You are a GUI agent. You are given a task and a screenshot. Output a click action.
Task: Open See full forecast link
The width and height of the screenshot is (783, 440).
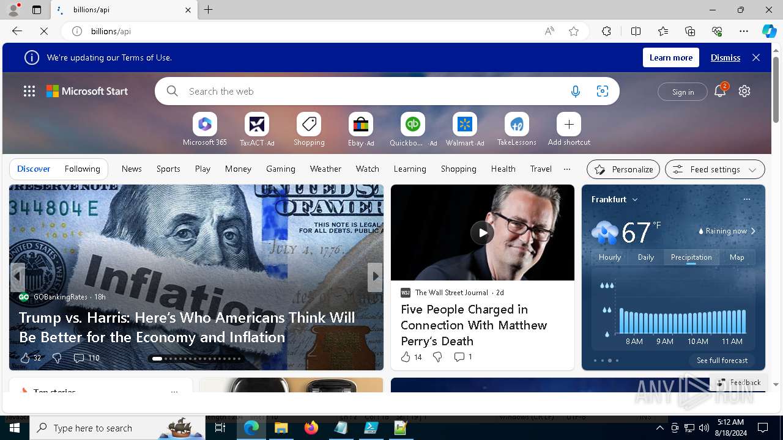[722, 360]
